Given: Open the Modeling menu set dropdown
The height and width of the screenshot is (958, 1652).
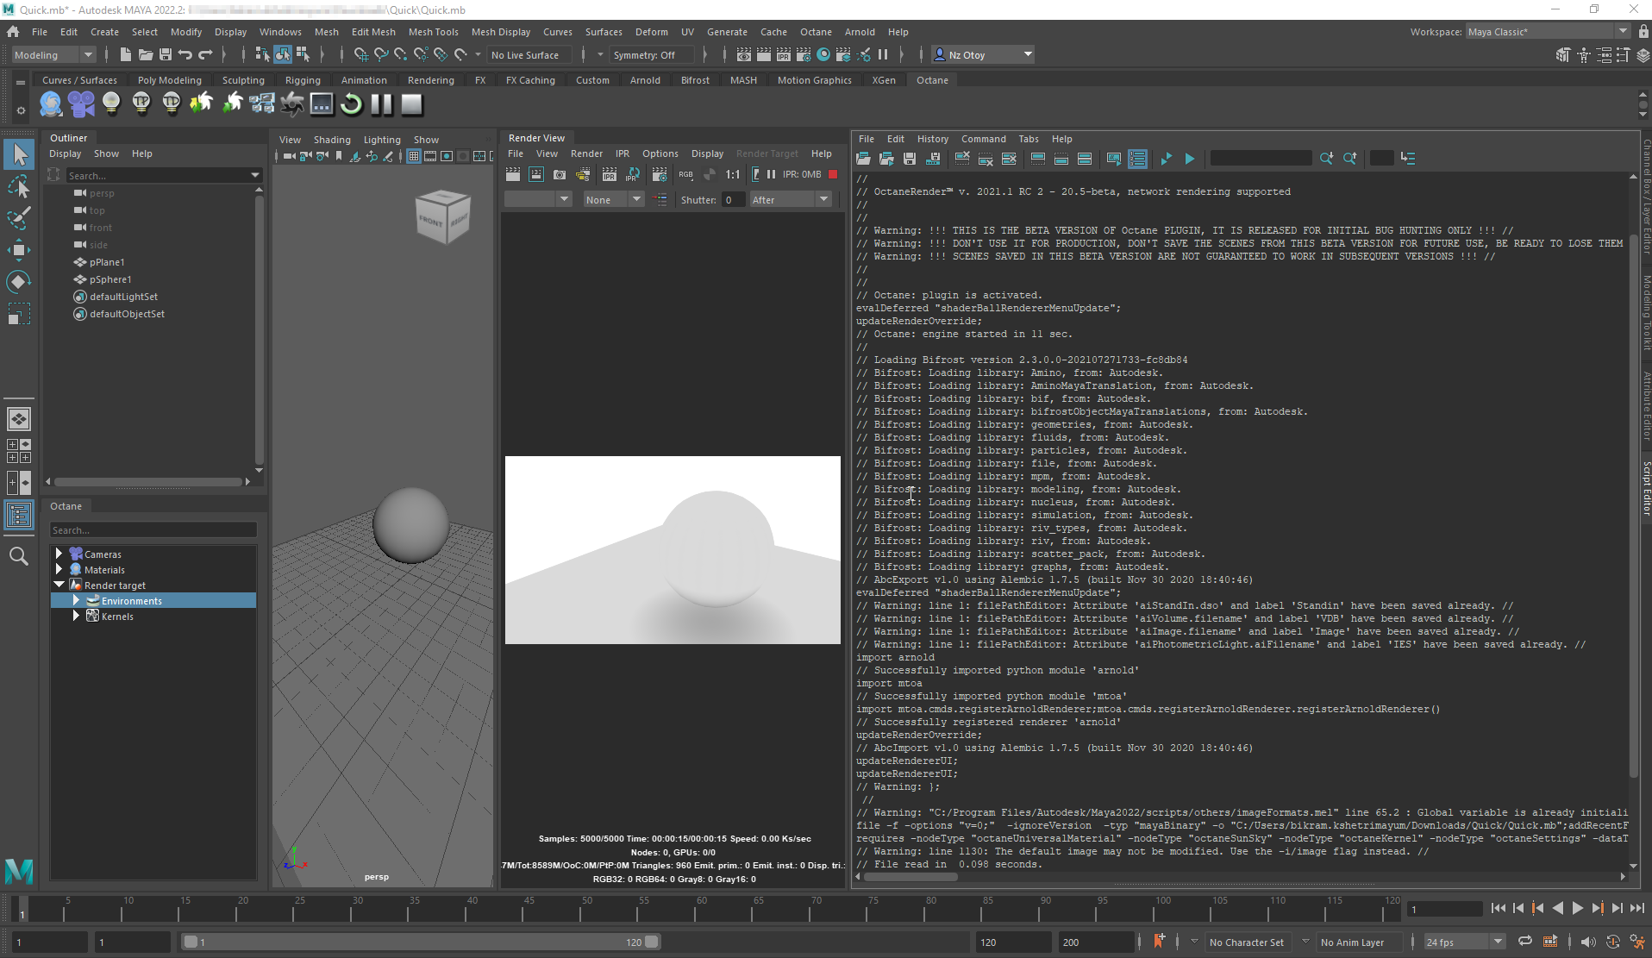Looking at the screenshot, I should click(53, 55).
